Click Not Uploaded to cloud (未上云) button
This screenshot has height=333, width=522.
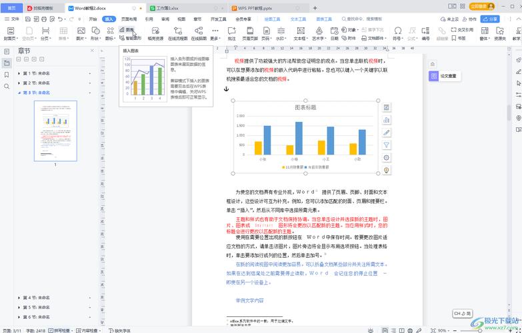coord(449,19)
